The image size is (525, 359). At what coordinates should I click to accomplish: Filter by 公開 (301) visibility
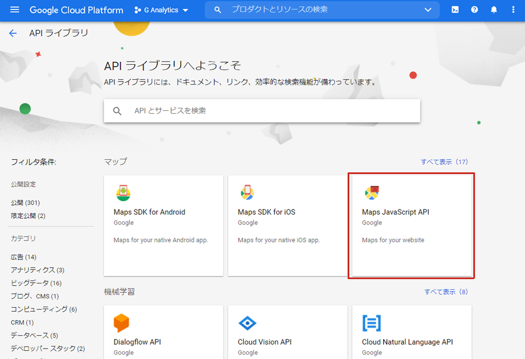tap(25, 203)
